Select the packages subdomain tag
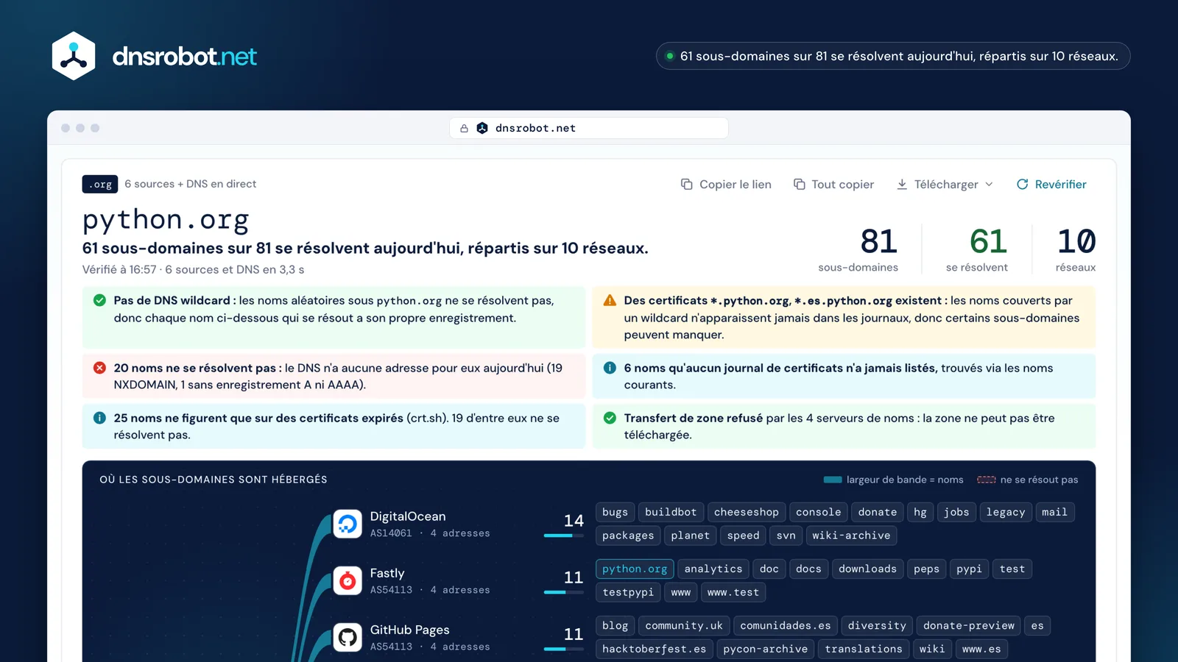Image resolution: width=1178 pixels, height=662 pixels. 628,535
